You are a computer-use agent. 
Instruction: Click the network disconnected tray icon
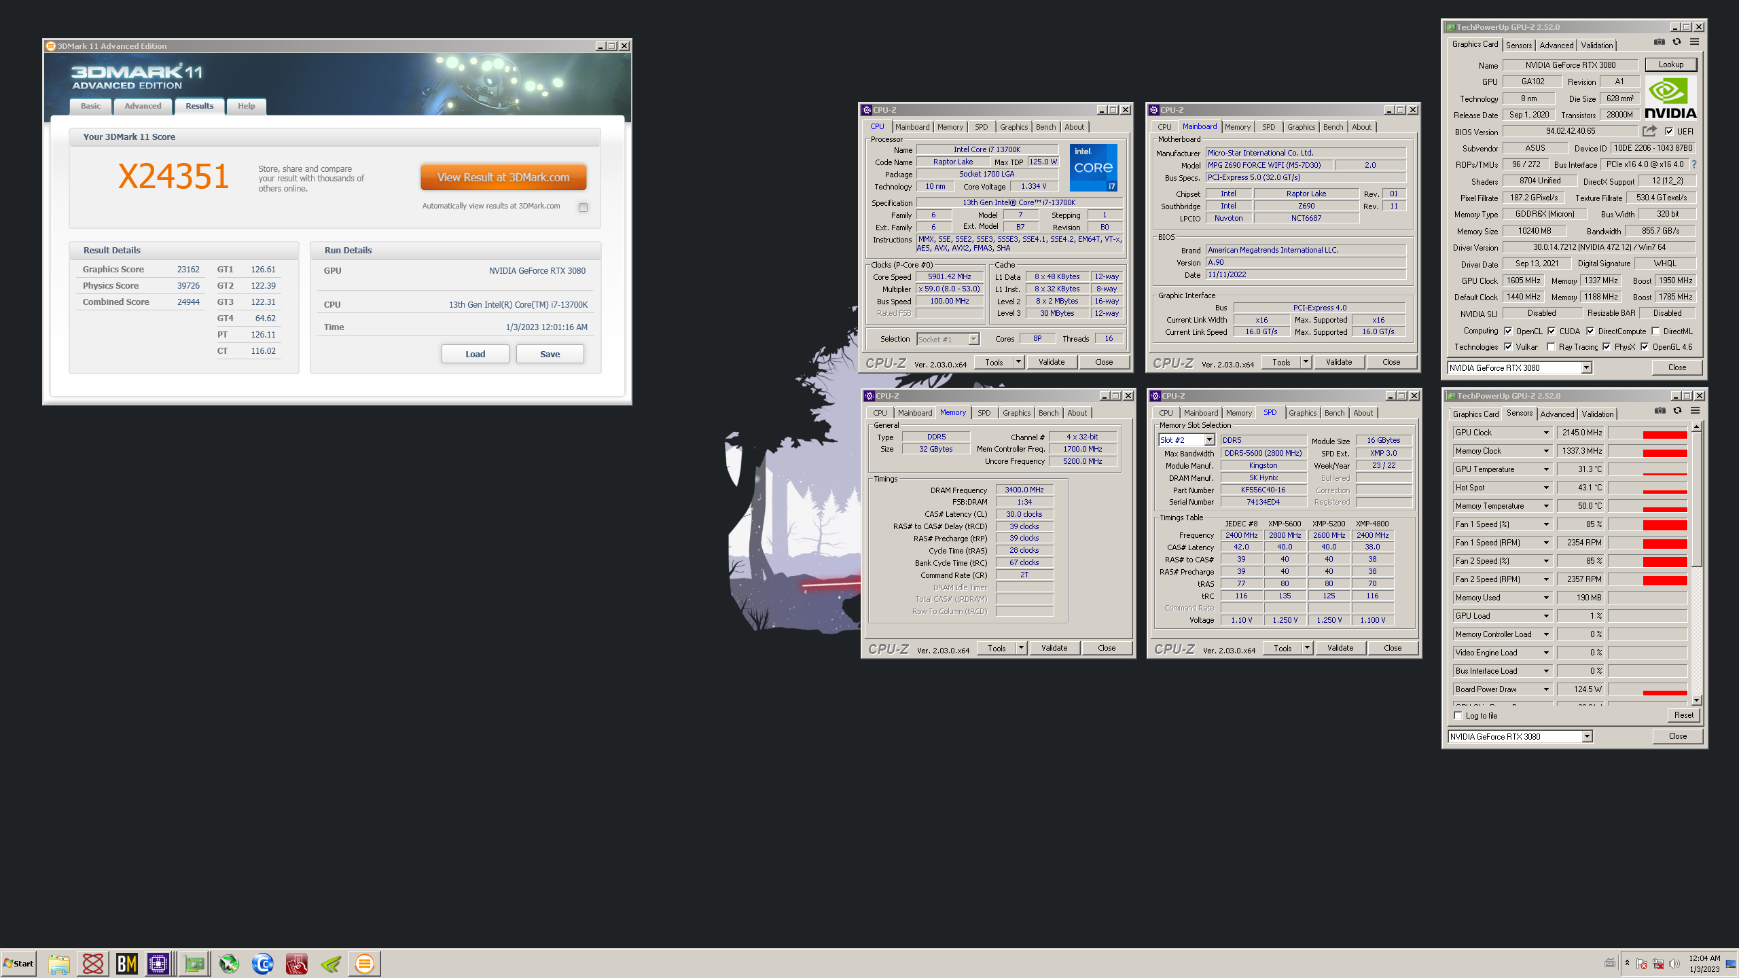[1658, 964]
